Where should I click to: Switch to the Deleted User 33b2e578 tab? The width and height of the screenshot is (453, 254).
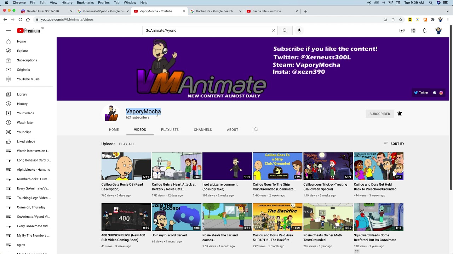tap(46, 11)
